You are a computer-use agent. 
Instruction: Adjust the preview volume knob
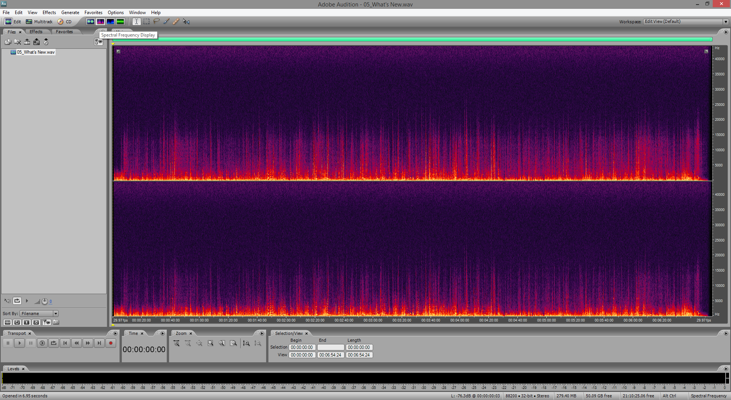coord(45,301)
